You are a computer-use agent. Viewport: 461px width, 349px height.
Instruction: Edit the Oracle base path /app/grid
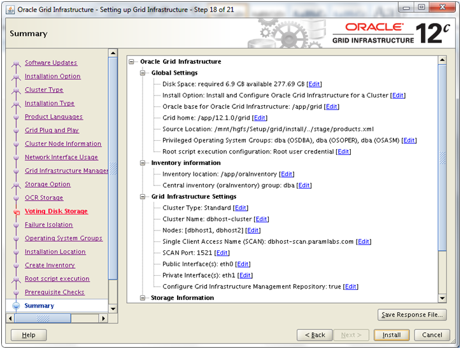[332, 106]
